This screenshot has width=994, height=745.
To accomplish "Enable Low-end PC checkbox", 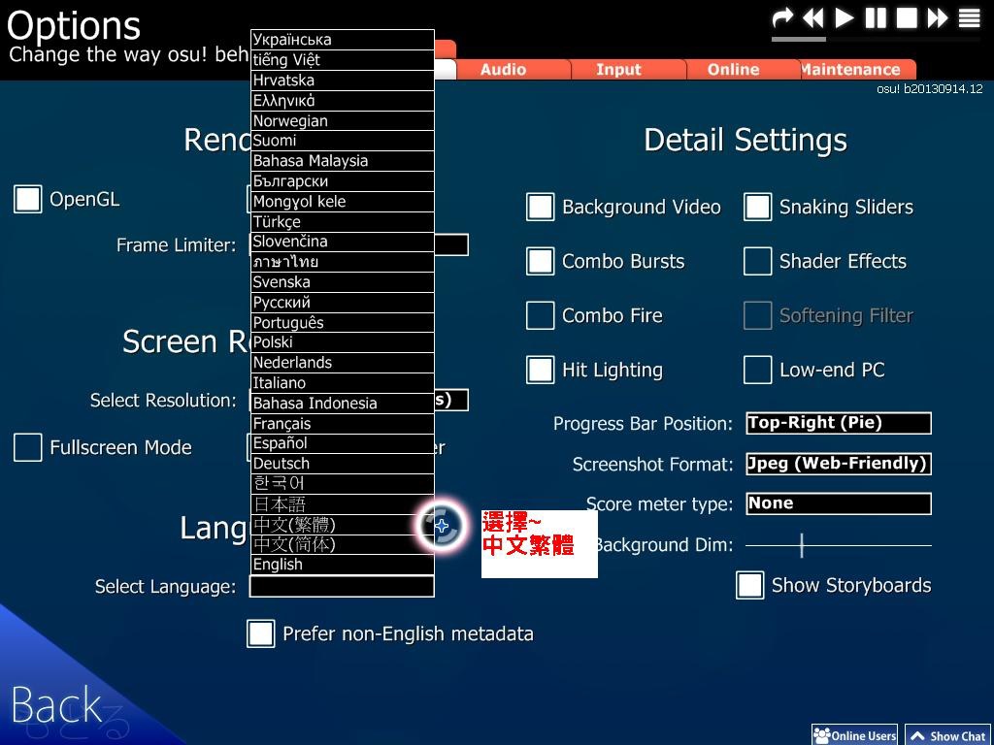I will [757, 370].
